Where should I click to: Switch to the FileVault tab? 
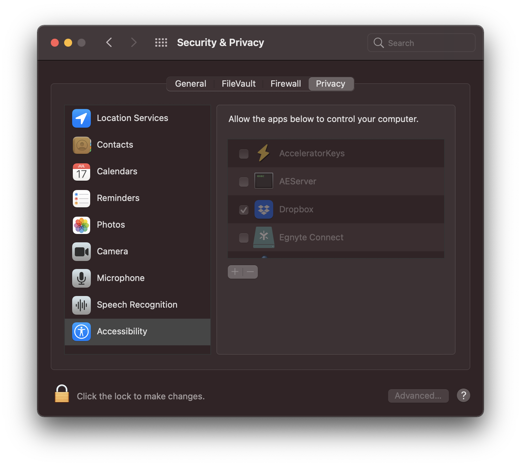click(x=238, y=84)
